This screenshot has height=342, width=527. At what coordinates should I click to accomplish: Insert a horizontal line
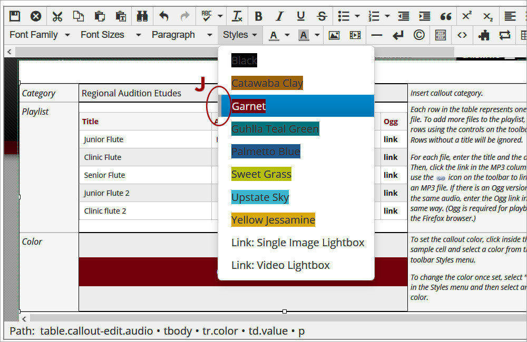[377, 35]
